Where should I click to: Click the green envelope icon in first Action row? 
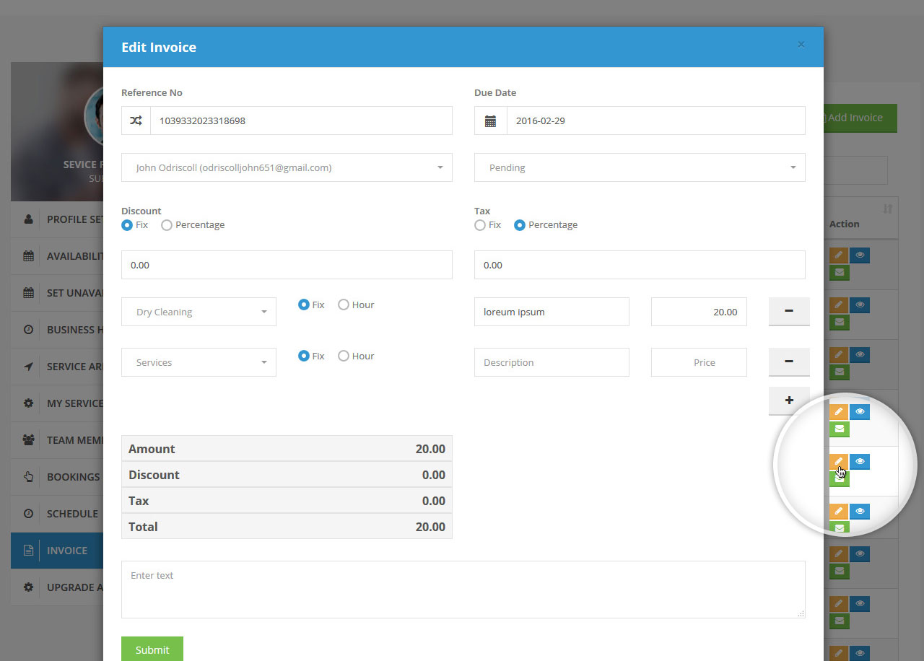[x=839, y=273]
